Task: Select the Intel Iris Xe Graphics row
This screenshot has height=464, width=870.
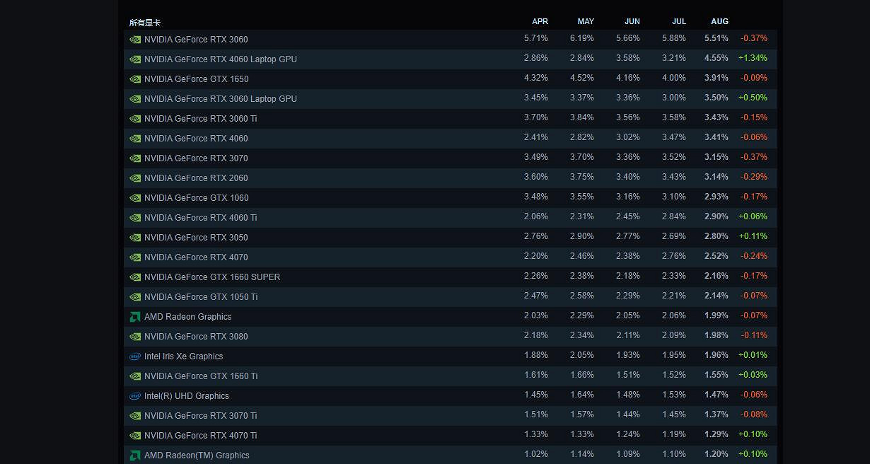Action: (183, 356)
